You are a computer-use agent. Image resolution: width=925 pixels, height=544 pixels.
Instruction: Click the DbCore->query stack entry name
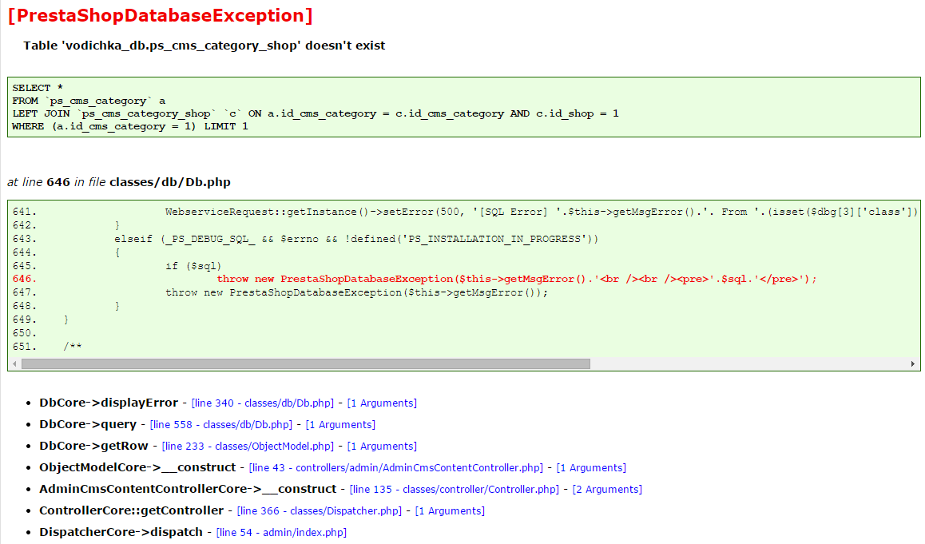coord(88,425)
